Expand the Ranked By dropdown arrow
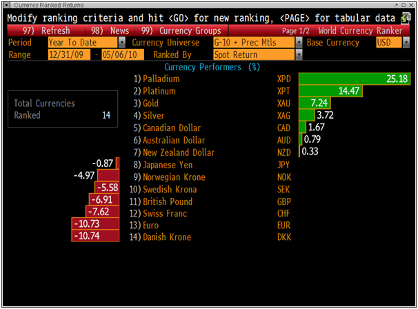 point(299,54)
